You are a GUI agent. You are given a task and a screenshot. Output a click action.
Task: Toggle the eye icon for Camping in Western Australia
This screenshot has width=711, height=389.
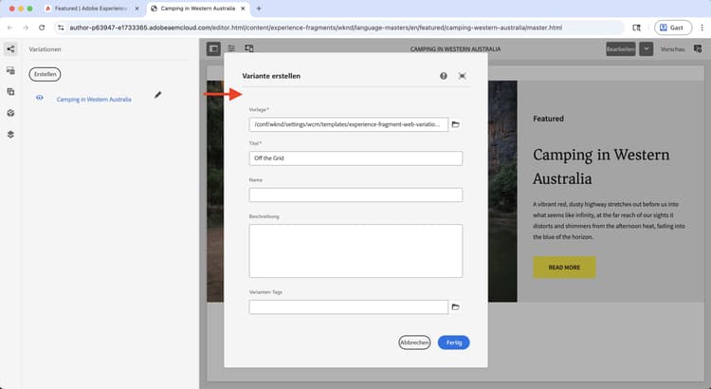tap(40, 98)
